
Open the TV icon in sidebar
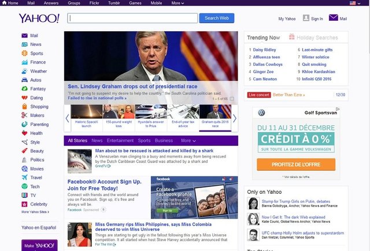point(24,195)
